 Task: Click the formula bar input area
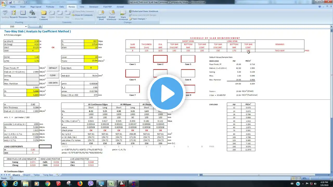[186, 26]
